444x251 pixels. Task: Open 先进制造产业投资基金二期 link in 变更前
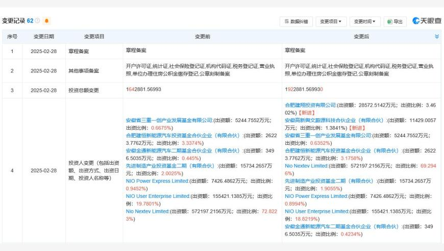171,166
